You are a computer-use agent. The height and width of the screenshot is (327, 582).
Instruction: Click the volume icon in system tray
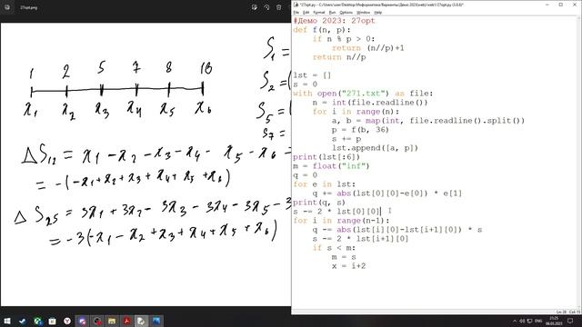(x=522, y=321)
